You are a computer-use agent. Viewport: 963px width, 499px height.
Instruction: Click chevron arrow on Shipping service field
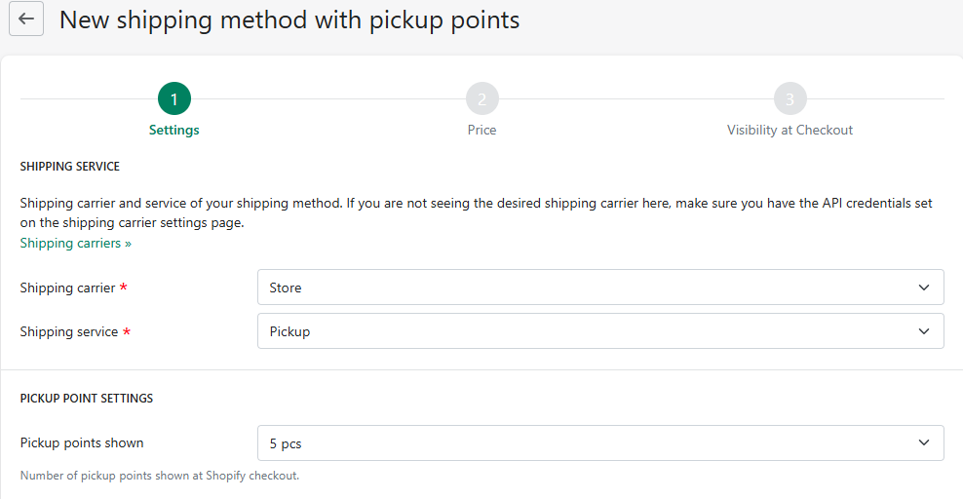[924, 331]
